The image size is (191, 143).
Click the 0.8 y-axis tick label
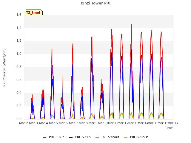click(19, 67)
